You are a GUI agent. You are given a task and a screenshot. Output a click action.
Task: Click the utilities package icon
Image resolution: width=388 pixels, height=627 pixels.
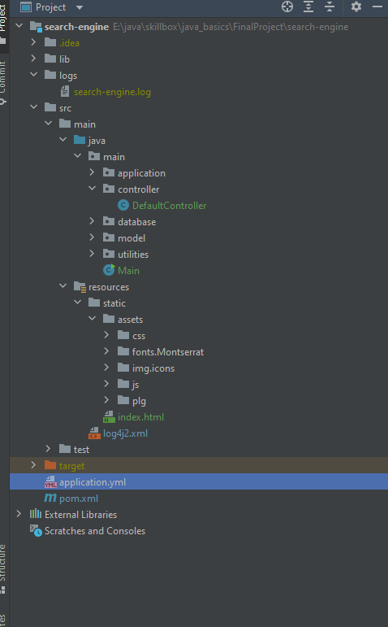(x=109, y=254)
